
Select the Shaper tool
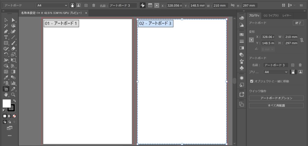coord(6,49)
